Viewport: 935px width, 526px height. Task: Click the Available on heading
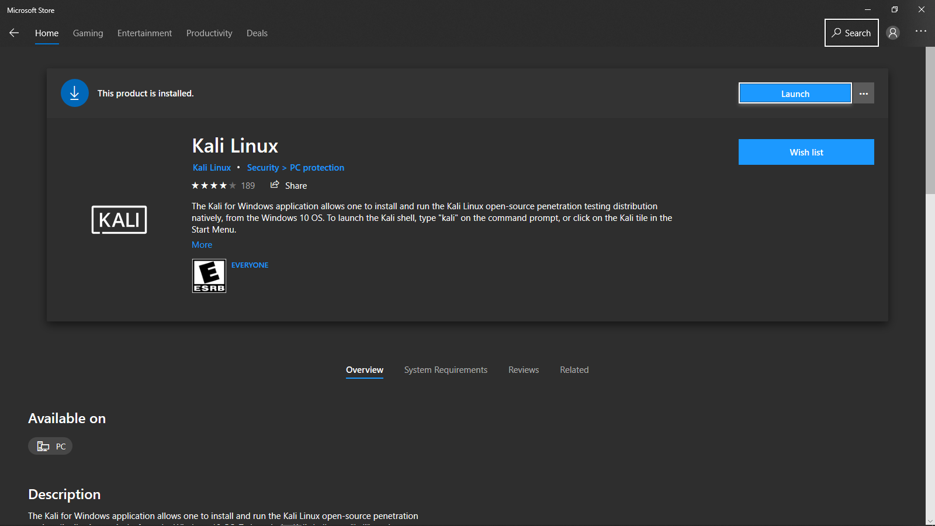pyautogui.click(x=67, y=418)
